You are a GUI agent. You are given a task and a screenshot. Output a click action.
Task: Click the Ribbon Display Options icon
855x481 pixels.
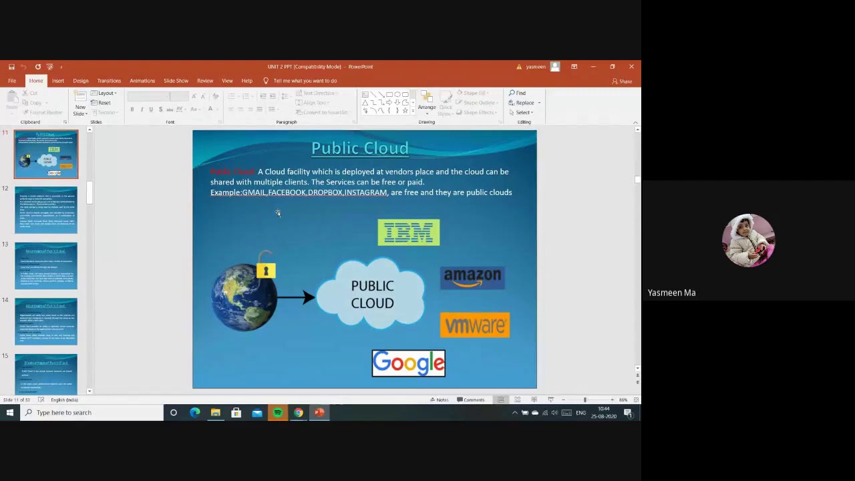pos(574,67)
